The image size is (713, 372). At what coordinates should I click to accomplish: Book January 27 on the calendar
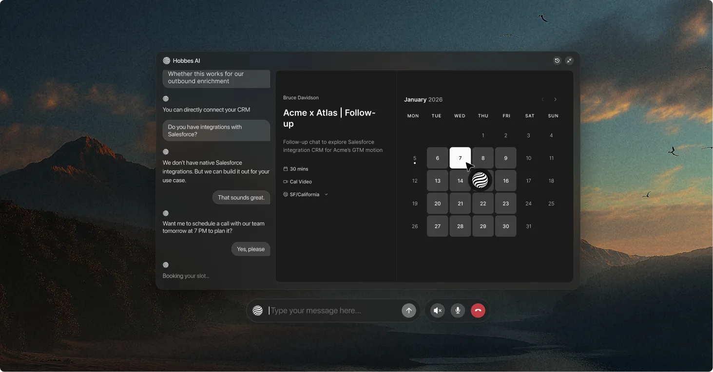tap(438, 226)
